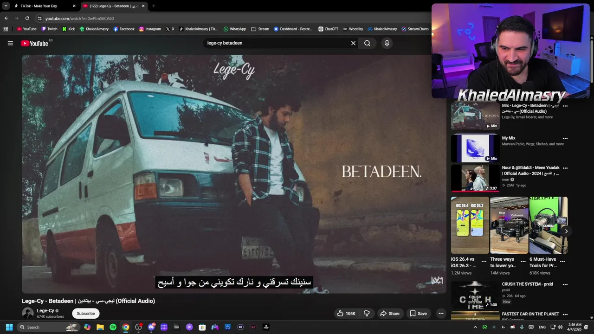This screenshot has width=594, height=334.
Task: Open the 2:46 AM clock calendar
Action: 575,327
